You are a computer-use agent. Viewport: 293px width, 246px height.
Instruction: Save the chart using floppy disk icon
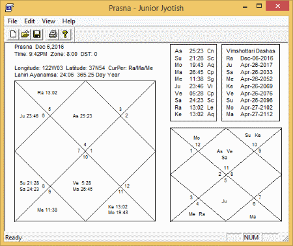point(37,34)
